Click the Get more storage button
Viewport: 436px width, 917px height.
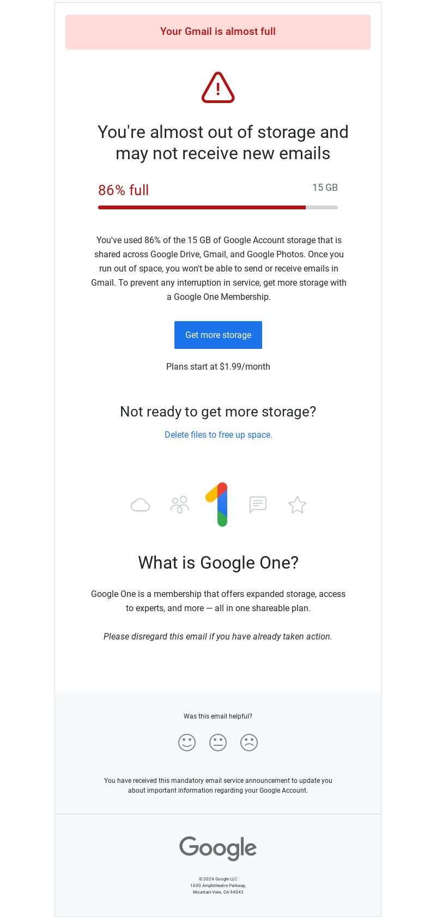point(218,335)
